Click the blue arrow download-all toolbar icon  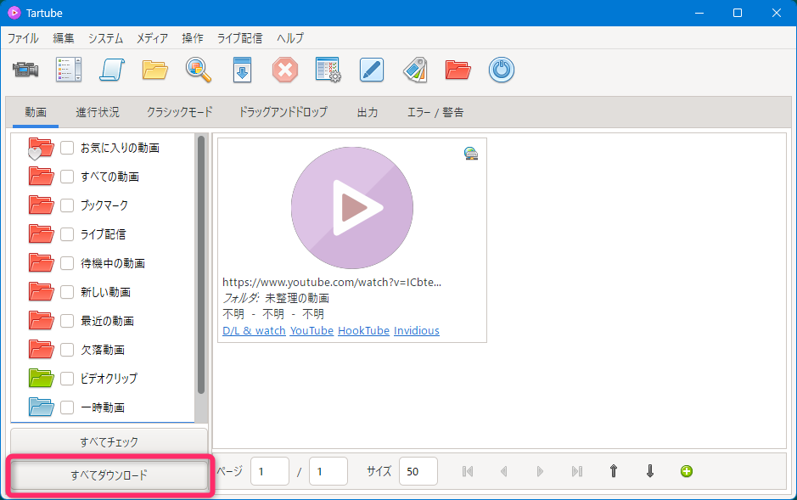click(x=242, y=70)
